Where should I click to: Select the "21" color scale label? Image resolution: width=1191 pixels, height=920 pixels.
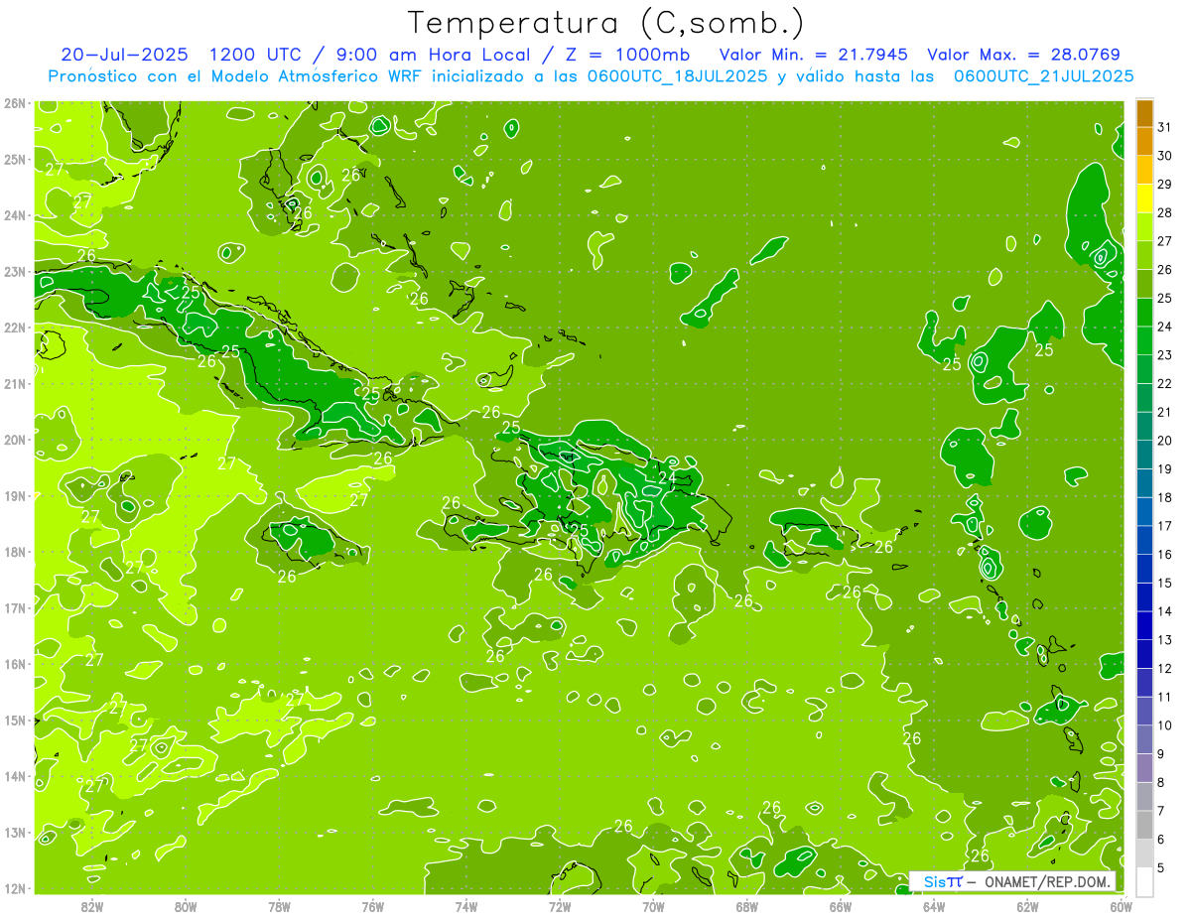(x=1165, y=412)
